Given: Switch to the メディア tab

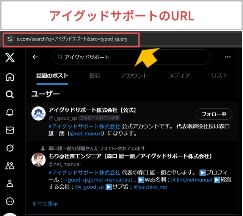Looking at the screenshot, I should coord(180,76).
